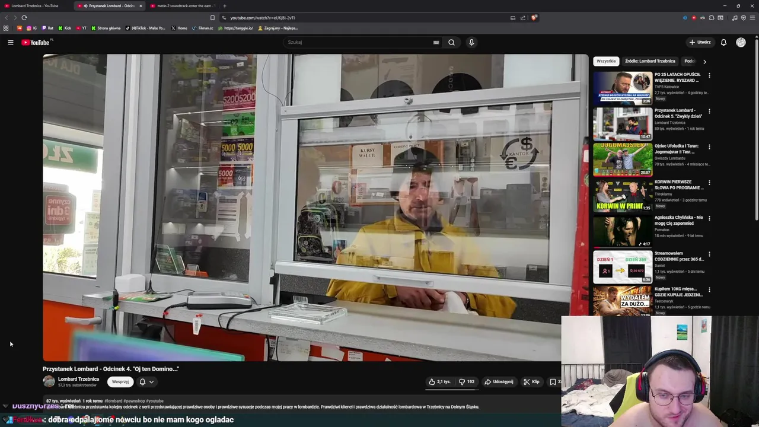Start voice search with the microphone

click(471, 42)
